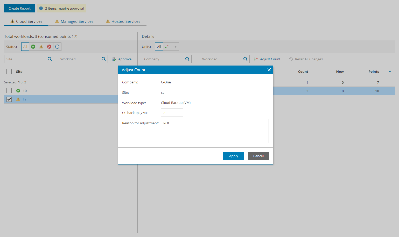Click the Approve icon

[114, 59]
